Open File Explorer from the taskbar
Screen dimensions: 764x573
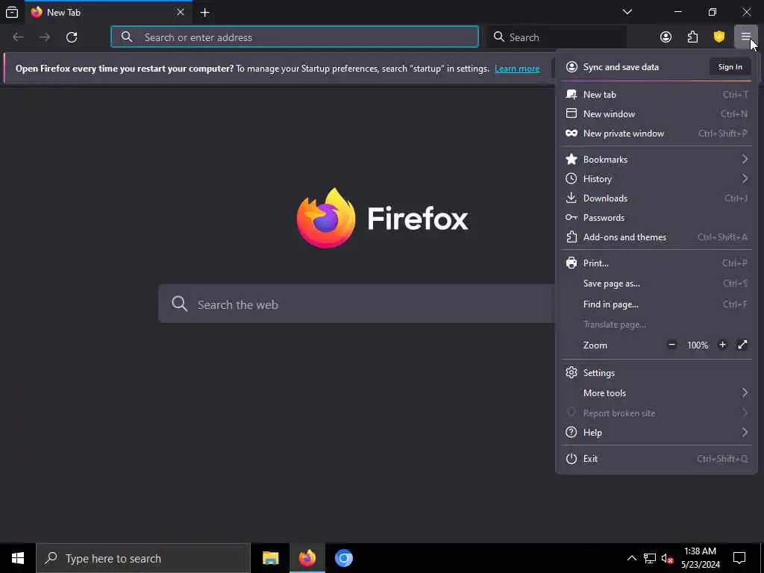[x=270, y=558]
